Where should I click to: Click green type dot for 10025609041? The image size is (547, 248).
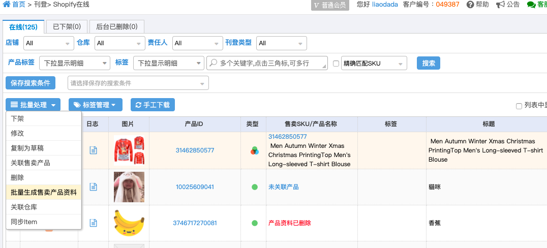(x=255, y=187)
